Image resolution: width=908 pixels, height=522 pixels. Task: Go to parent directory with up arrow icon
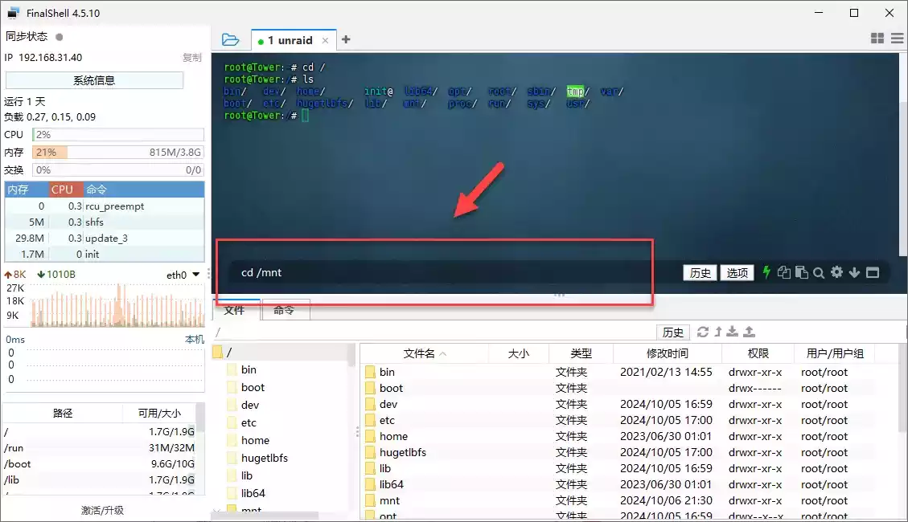pos(718,332)
